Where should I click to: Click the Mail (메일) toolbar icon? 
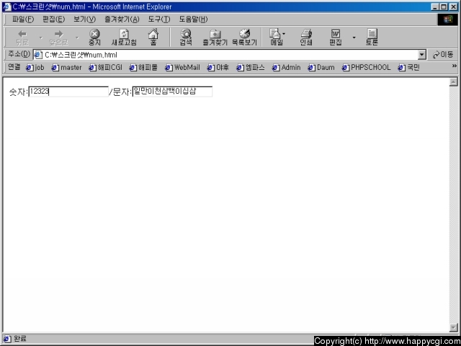pyautogui.click(x=275, y=37)
